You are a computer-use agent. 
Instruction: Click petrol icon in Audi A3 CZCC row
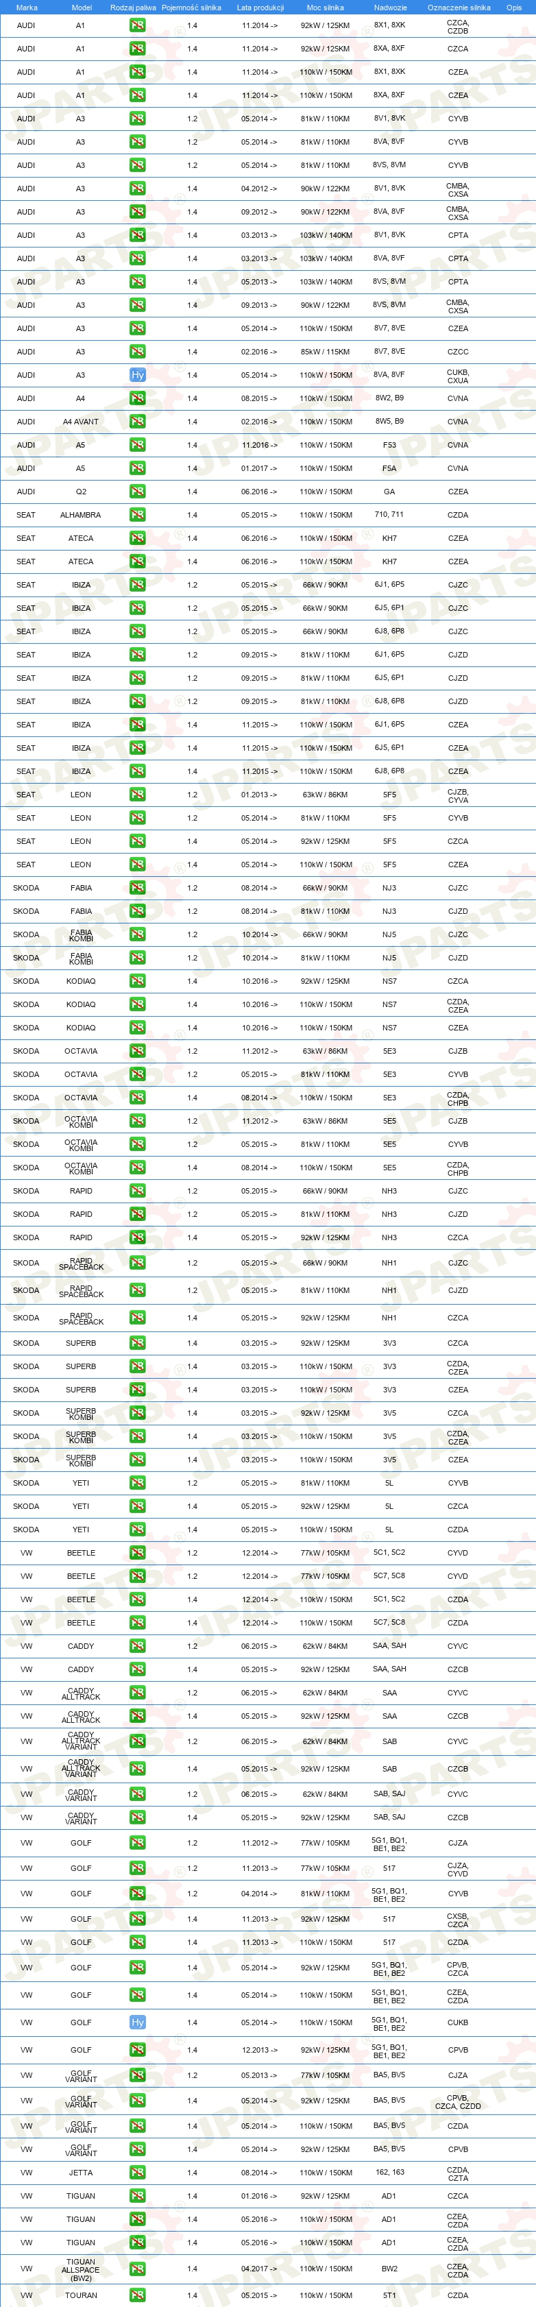[137, 352]
